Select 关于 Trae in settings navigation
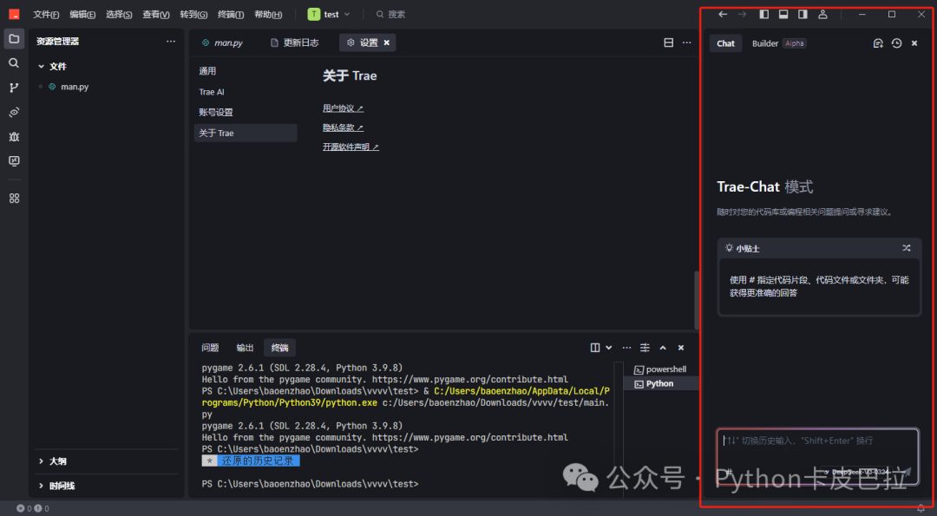Image resolution: width=937 pixels, height=516 pixels. (x=246, y=133)
